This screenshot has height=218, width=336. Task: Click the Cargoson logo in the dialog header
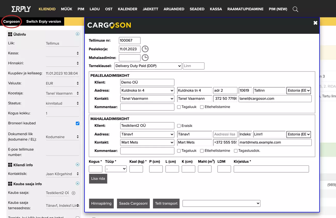click(x=109, y=25)
